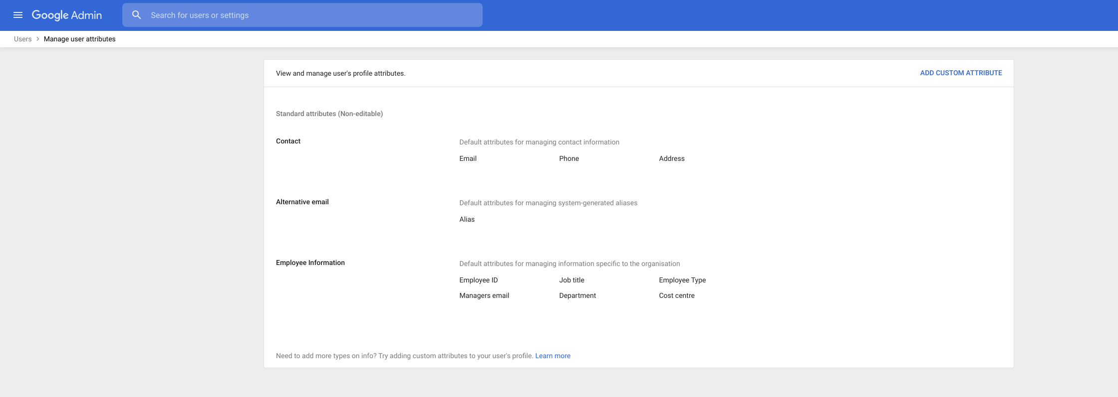Click the Google Admin logo
1118x397 pixels.
[67, 15]
